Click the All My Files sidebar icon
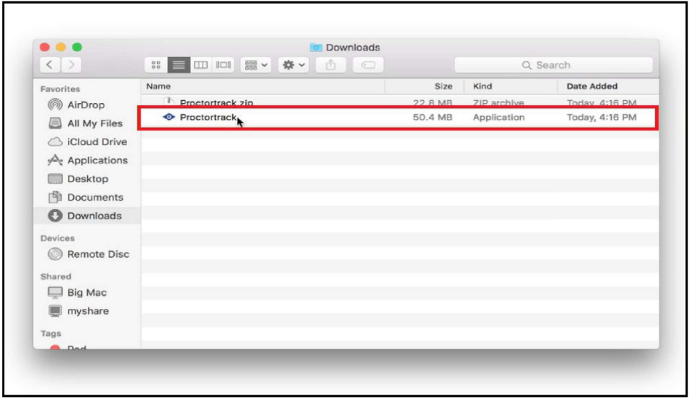 55,123
